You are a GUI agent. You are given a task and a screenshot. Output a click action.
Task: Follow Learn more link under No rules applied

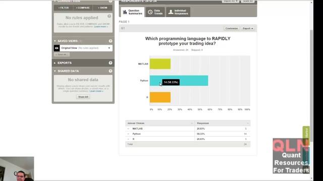(x=101, y=27)
